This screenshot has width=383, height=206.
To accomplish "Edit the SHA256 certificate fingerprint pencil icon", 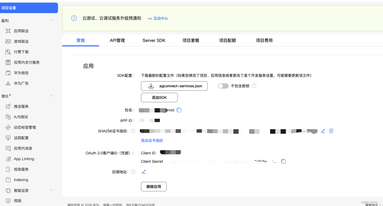I will click(x=323, y=131).
